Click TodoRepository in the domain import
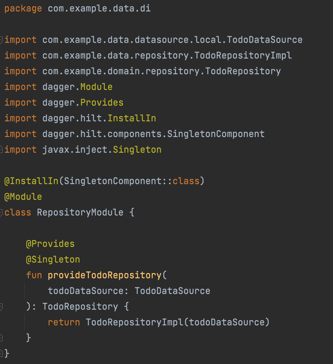Screen dimensions: 333x364 tap(243, 71)
